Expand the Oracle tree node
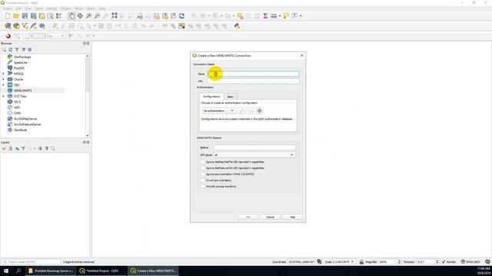 click(x=3, y=80)
